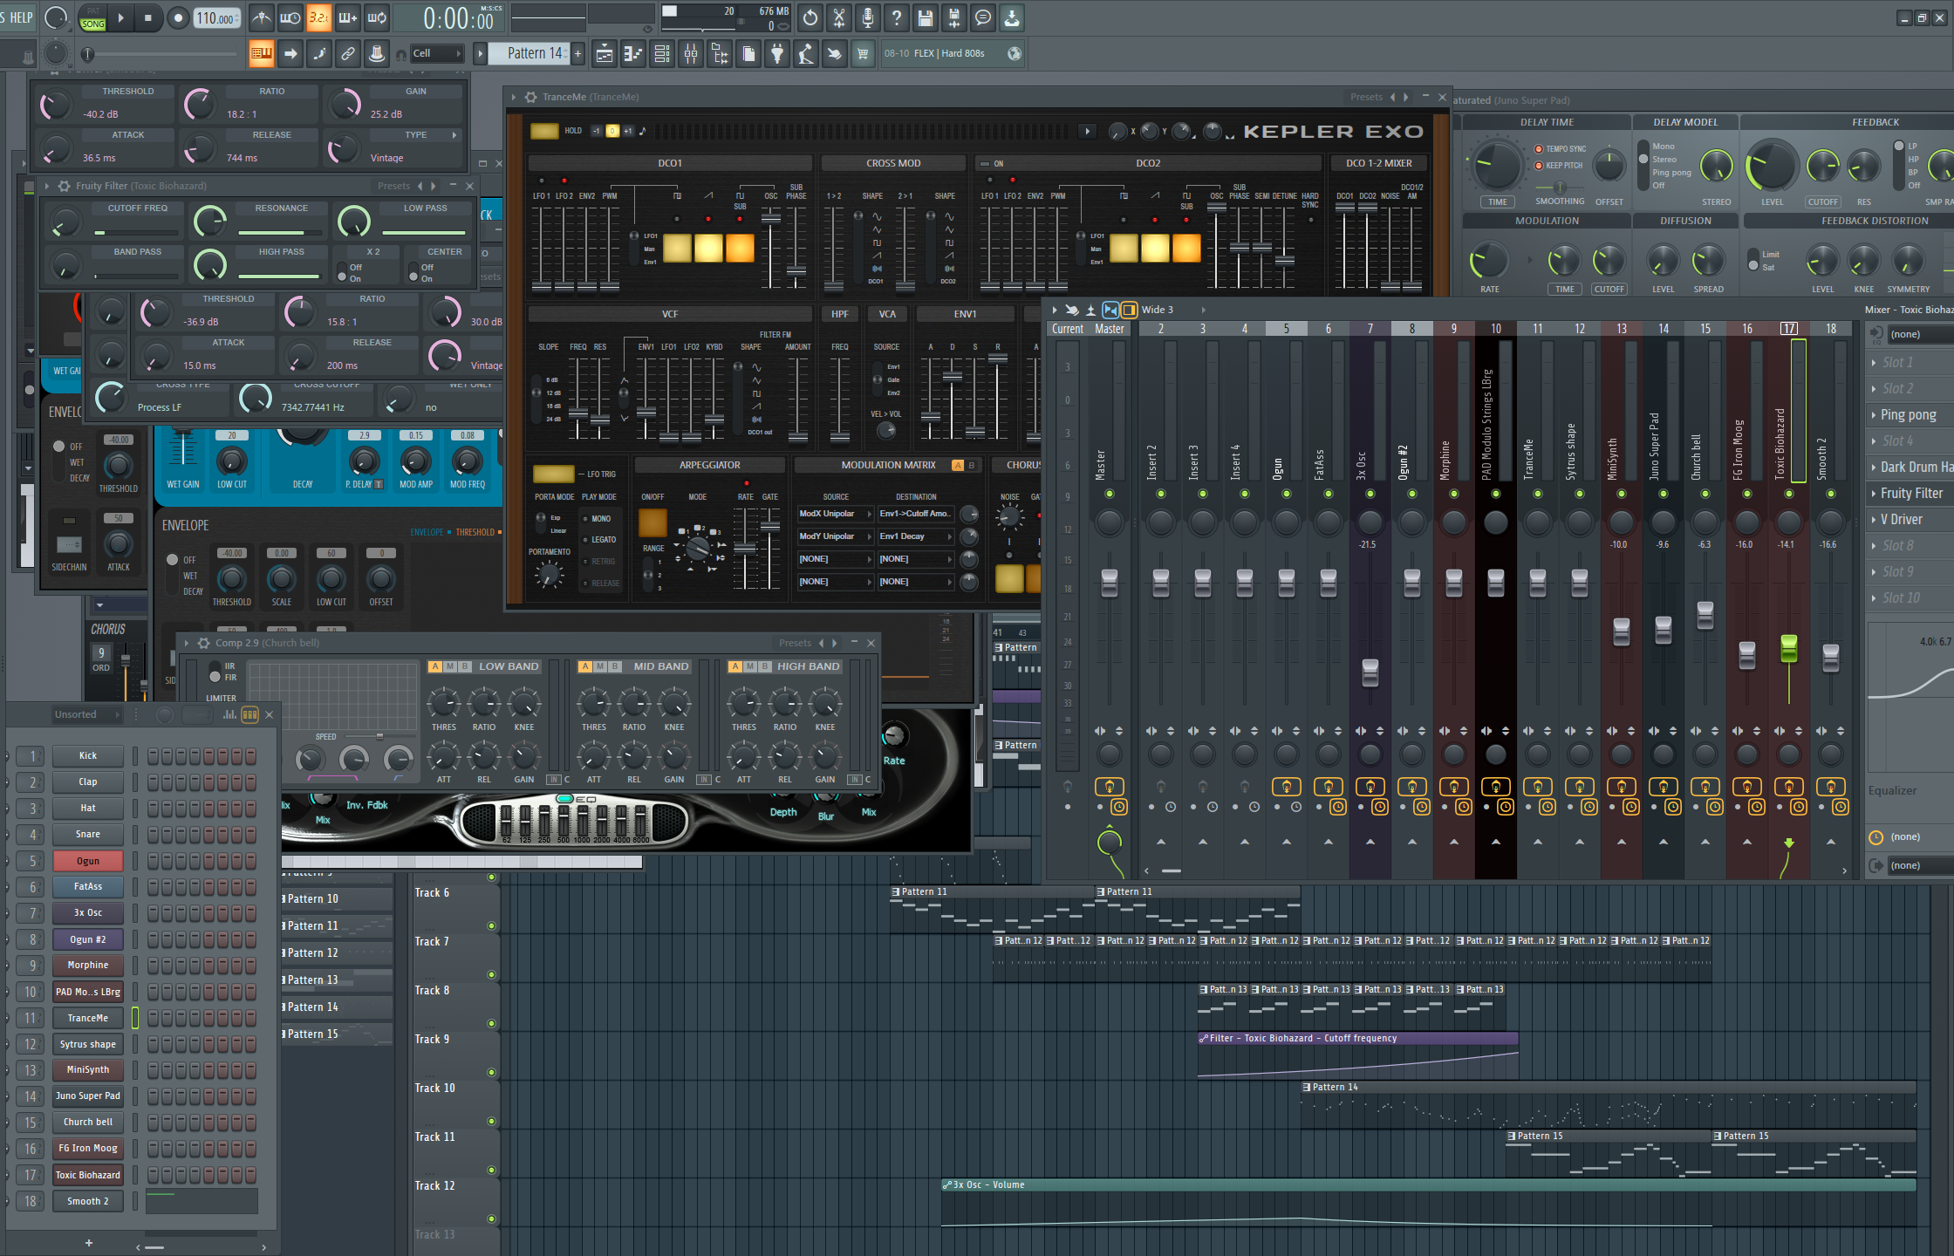Add new pattern with plus button
The image size is (1954, 1256).
click(x=577, y=53)
